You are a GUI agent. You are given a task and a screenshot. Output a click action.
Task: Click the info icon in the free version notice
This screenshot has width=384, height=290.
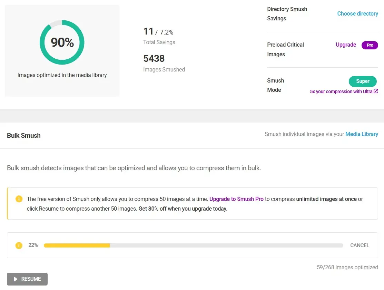click(x=19, y=199)
